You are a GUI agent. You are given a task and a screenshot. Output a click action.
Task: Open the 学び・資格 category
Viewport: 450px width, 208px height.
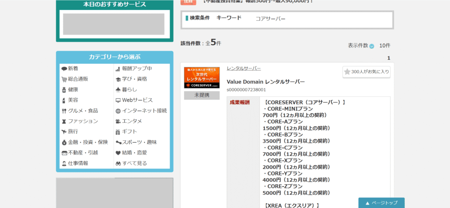click(134, 79)
